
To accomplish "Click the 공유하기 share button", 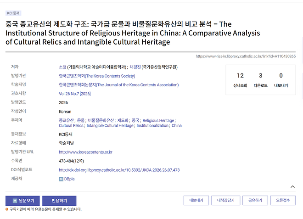I will point(255,201).
